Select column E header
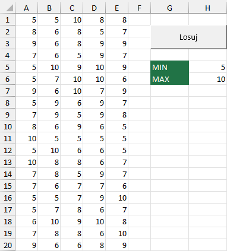Image resolution: width=227 pixels, height=251 pixels. 117,8
